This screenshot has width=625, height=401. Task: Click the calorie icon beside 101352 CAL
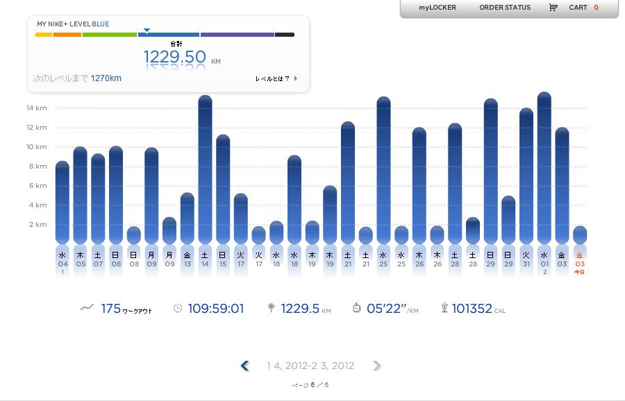click(x=444, y=308)
